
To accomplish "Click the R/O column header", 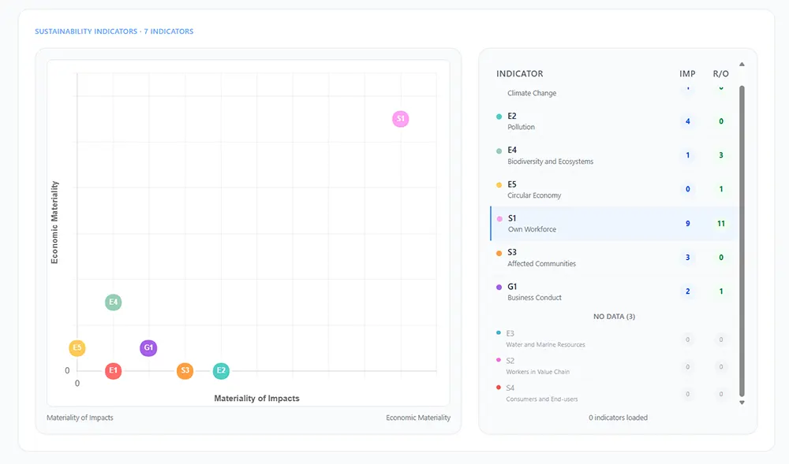I will [720, 74].
